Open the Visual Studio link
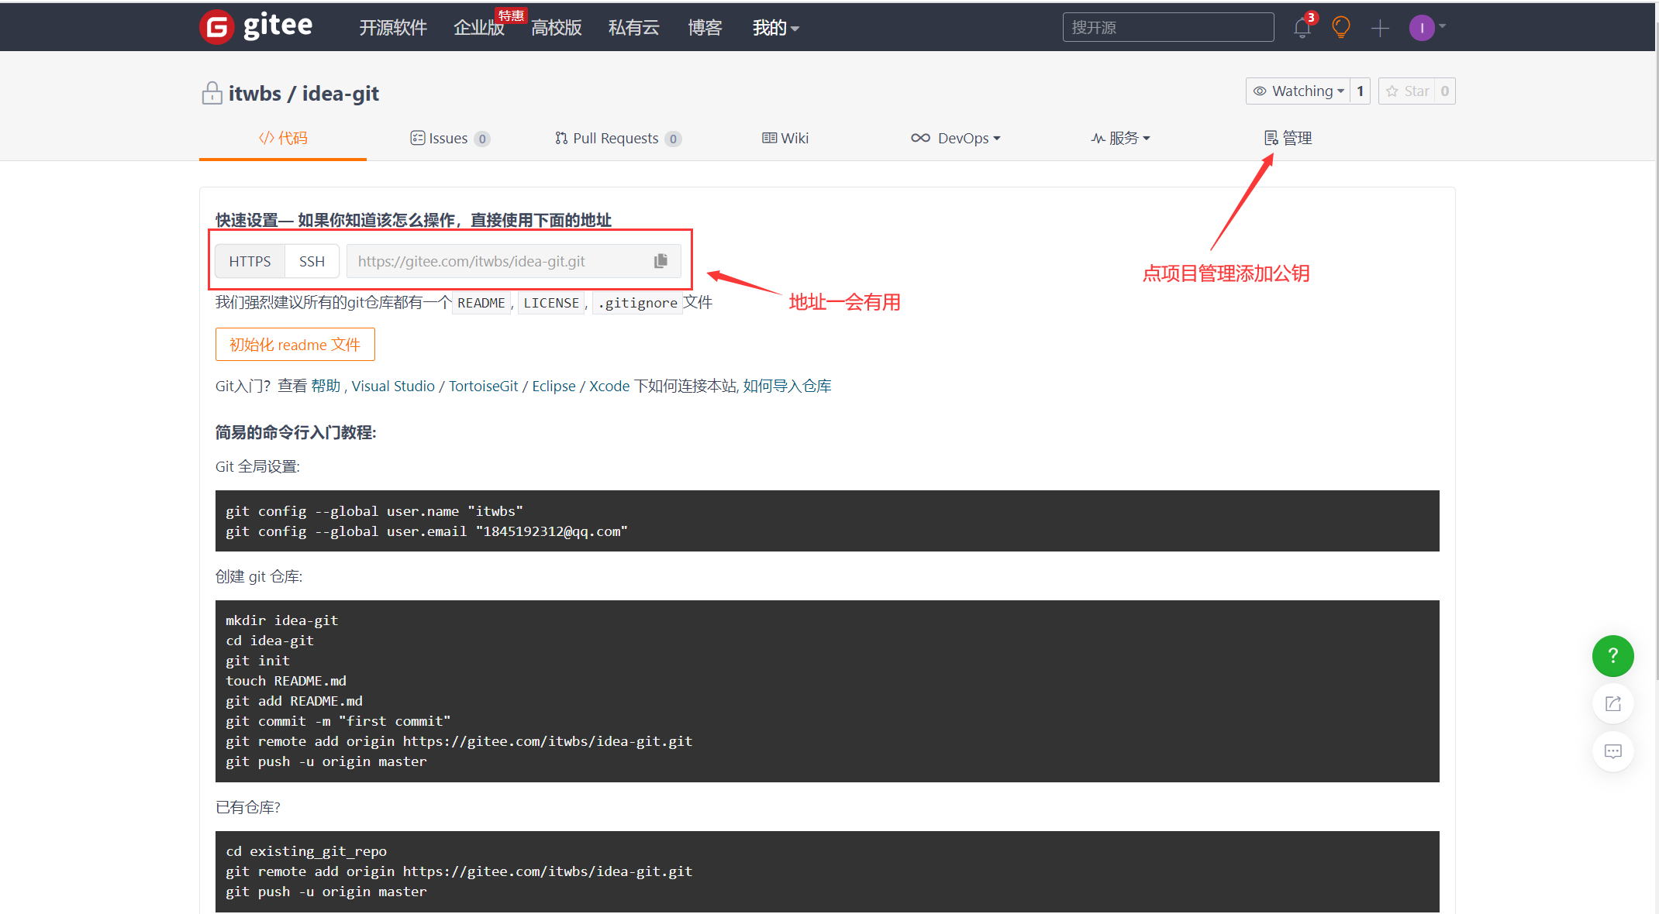The image size is (1659, 914). pos(393,386)
